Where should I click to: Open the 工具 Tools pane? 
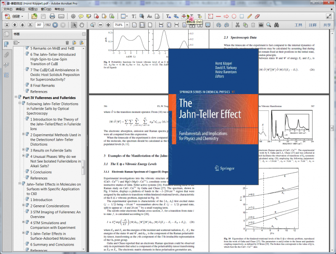[x=298, y=25]
